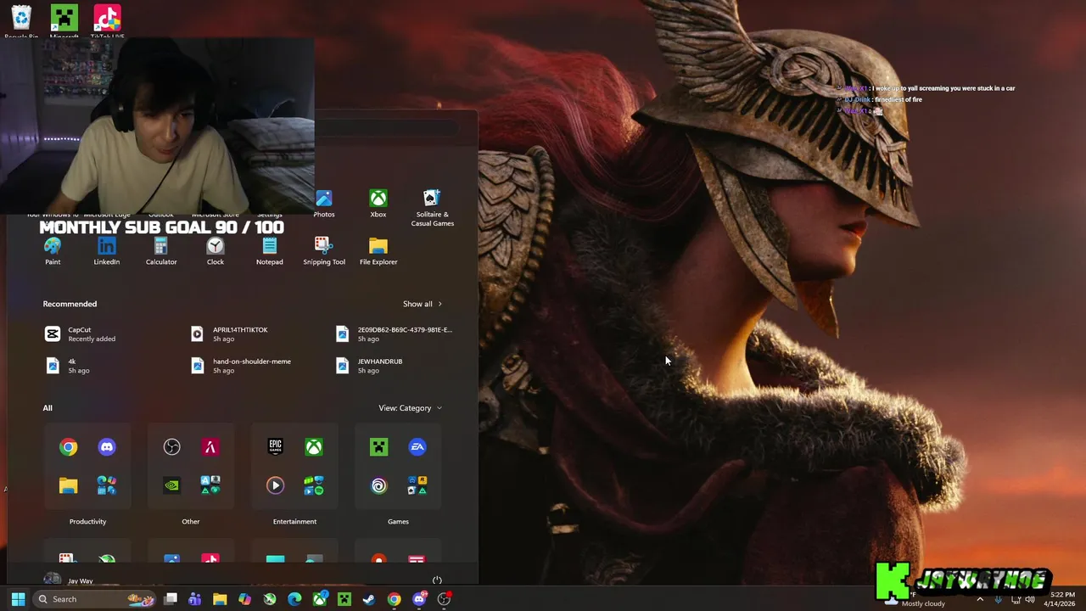Open the JEWHANDRUB recommended file
1086x611 pixels.
368,366
